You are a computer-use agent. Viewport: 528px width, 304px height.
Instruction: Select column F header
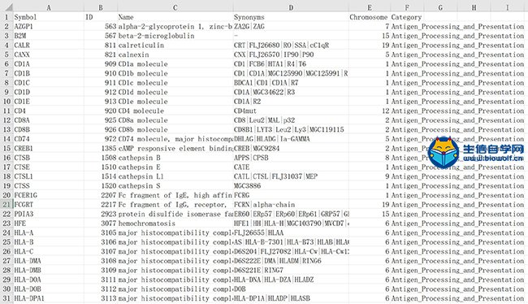pos(407,7)
